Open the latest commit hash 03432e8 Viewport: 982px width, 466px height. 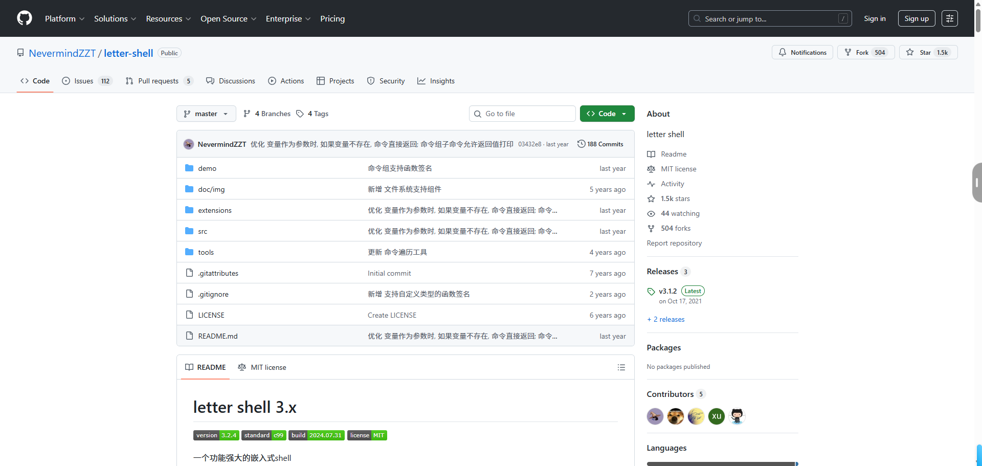point(529,144)
